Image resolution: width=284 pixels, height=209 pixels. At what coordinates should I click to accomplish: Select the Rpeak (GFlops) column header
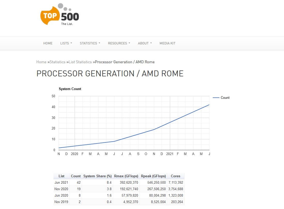(153, 176)
